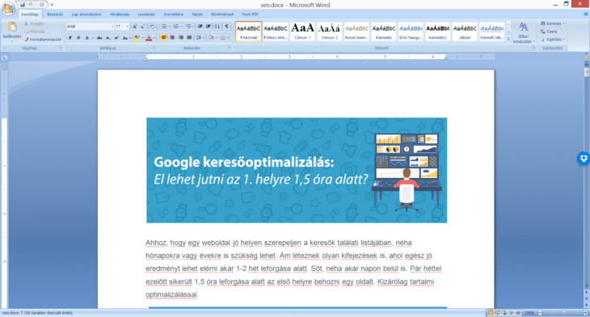The image size is (590, 317).
Task: Apply yellow text highlight color
Action: pos(137,38)
